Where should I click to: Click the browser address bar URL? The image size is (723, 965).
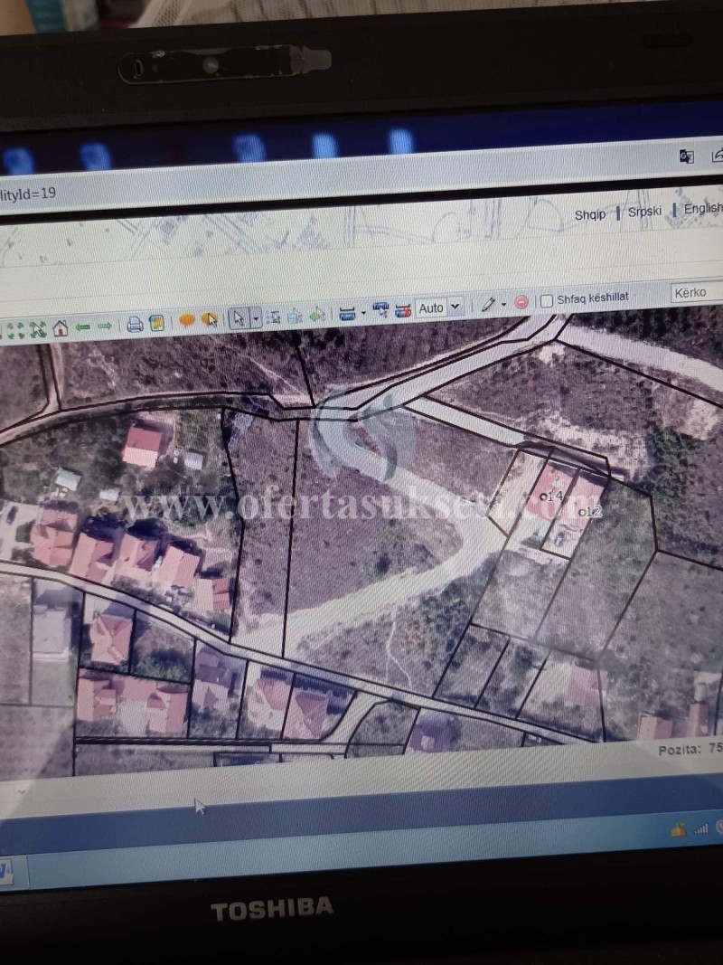(x=29, y=193)
